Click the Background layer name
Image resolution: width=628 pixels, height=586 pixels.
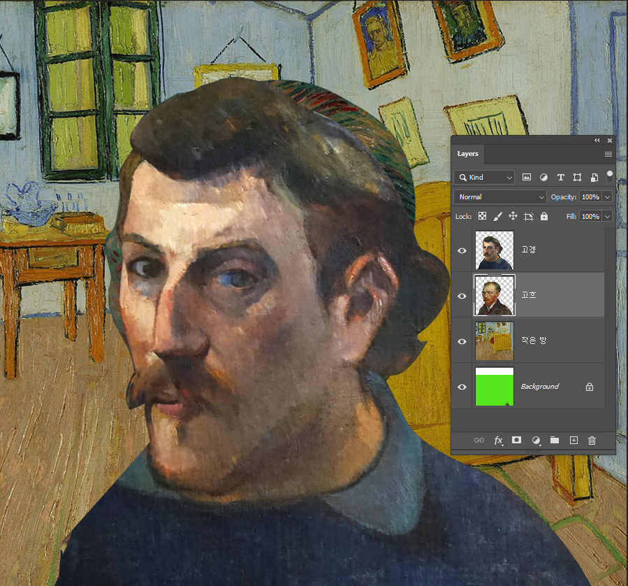pyautogui.click(x=539, y=387)
